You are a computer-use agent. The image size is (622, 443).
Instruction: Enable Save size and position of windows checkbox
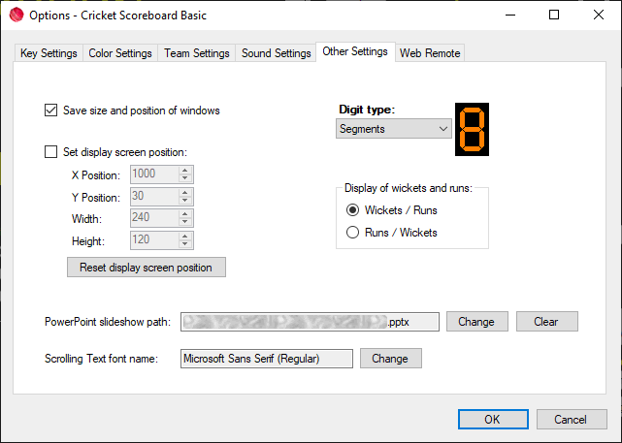pyautogui.click(x=51, y=111)
